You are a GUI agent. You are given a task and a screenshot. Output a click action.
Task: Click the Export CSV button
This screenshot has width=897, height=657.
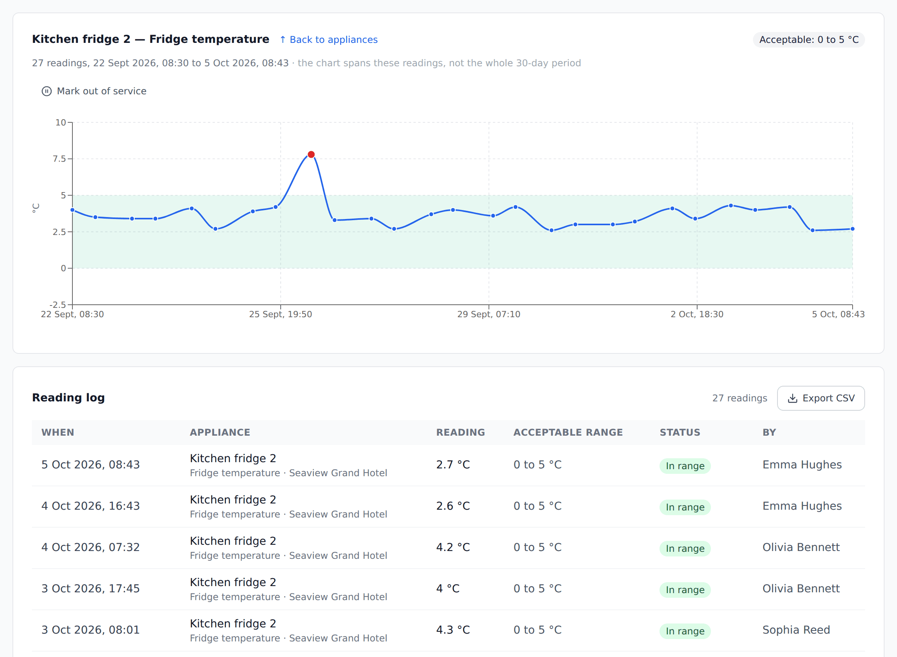coord(821,398)
